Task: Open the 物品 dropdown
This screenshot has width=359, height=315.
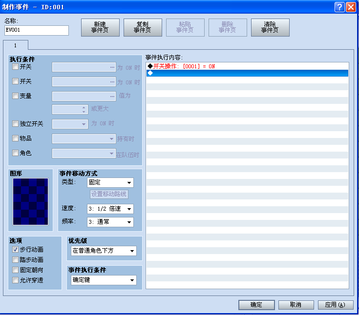Action: click(84, 139)
